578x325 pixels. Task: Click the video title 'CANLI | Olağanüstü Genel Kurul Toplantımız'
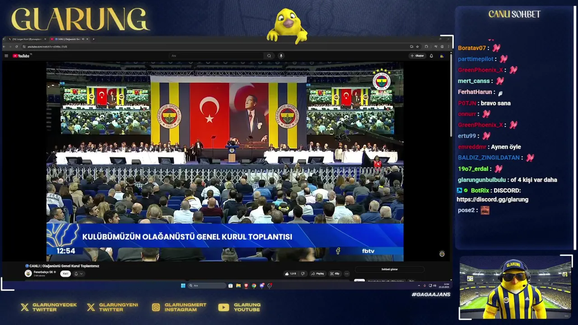coord(62,266)
